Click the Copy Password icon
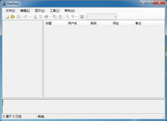167x121 pixels. pos(41,17)
